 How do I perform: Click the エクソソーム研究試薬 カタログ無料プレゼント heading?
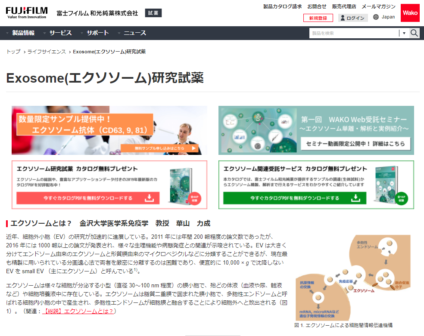click(x=77, y=169)
